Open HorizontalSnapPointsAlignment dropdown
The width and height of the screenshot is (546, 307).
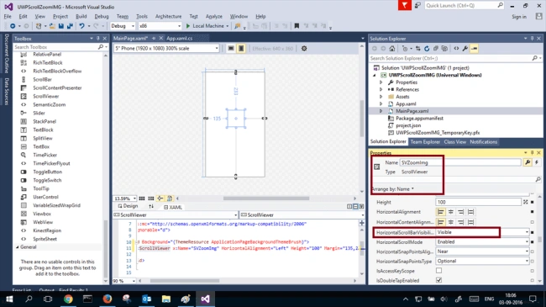pyautogui.click(x=482, y=251)
